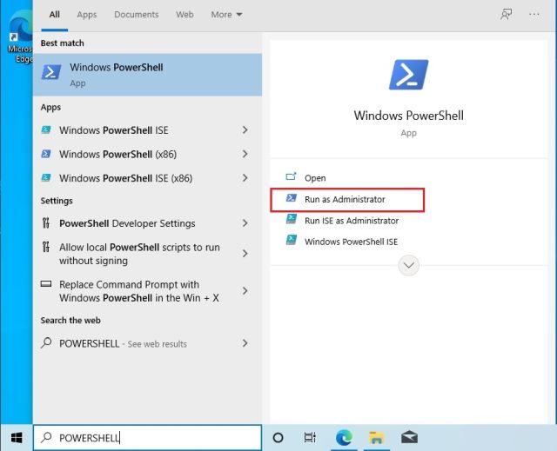Viewport: 557px width, 451px height.
Task: Expand the Windows PowerShell ISE (x86) arrow
Action: [x=245, y=177]
